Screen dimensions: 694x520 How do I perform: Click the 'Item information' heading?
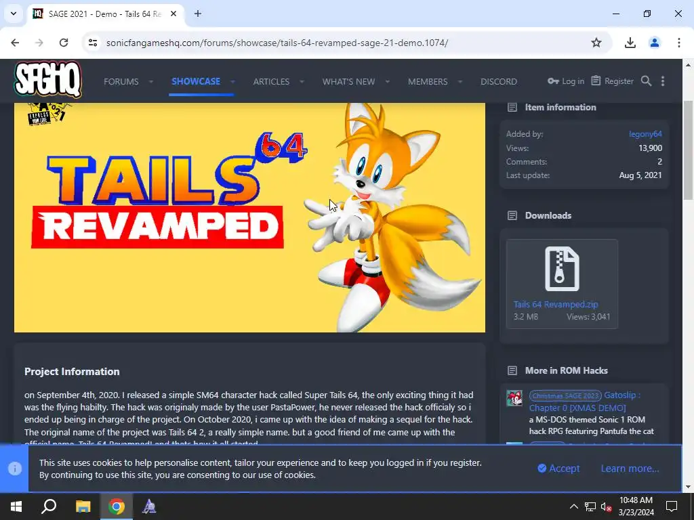tap(560, 107)
